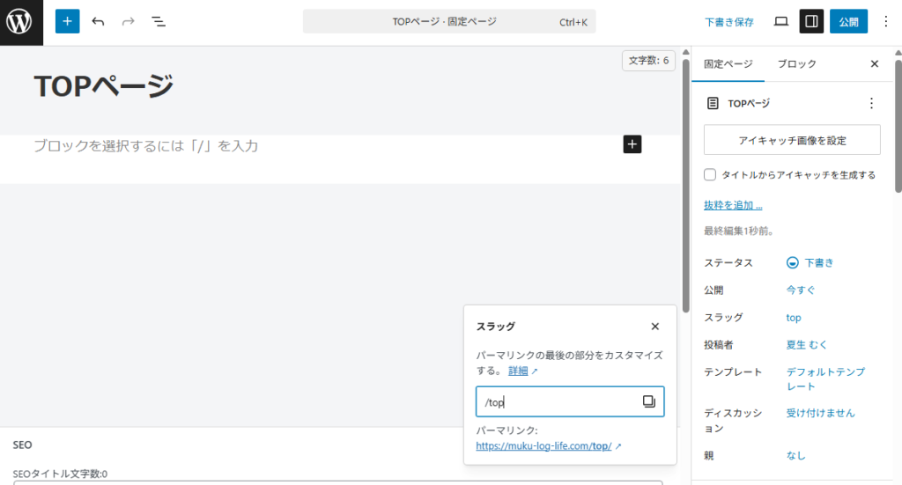902x485 pixels.
Task: Click the undo arrow icon
Action: 98,21
